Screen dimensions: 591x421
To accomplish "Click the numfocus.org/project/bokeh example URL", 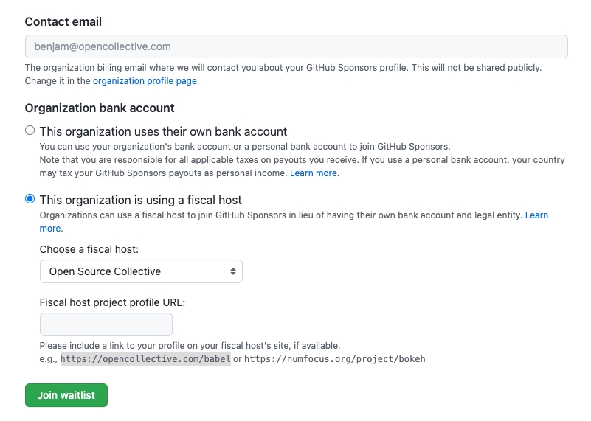I will [x=335, y=359].
